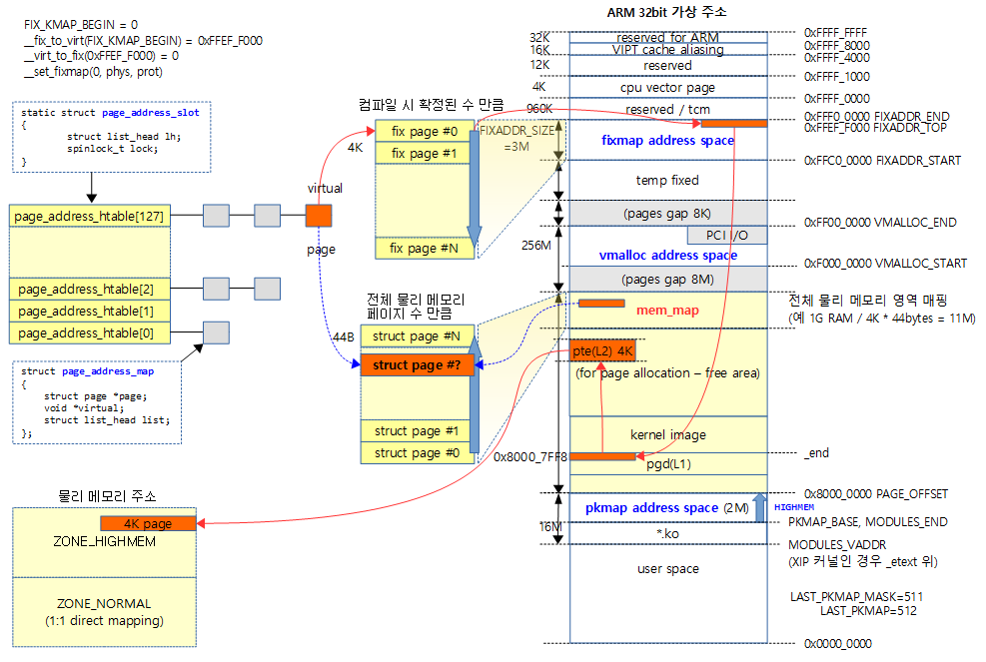The width and height of the screenshot is (986, 662).
Task: Select the orange pte(L2) 4K box
Action: click(602, 350)
